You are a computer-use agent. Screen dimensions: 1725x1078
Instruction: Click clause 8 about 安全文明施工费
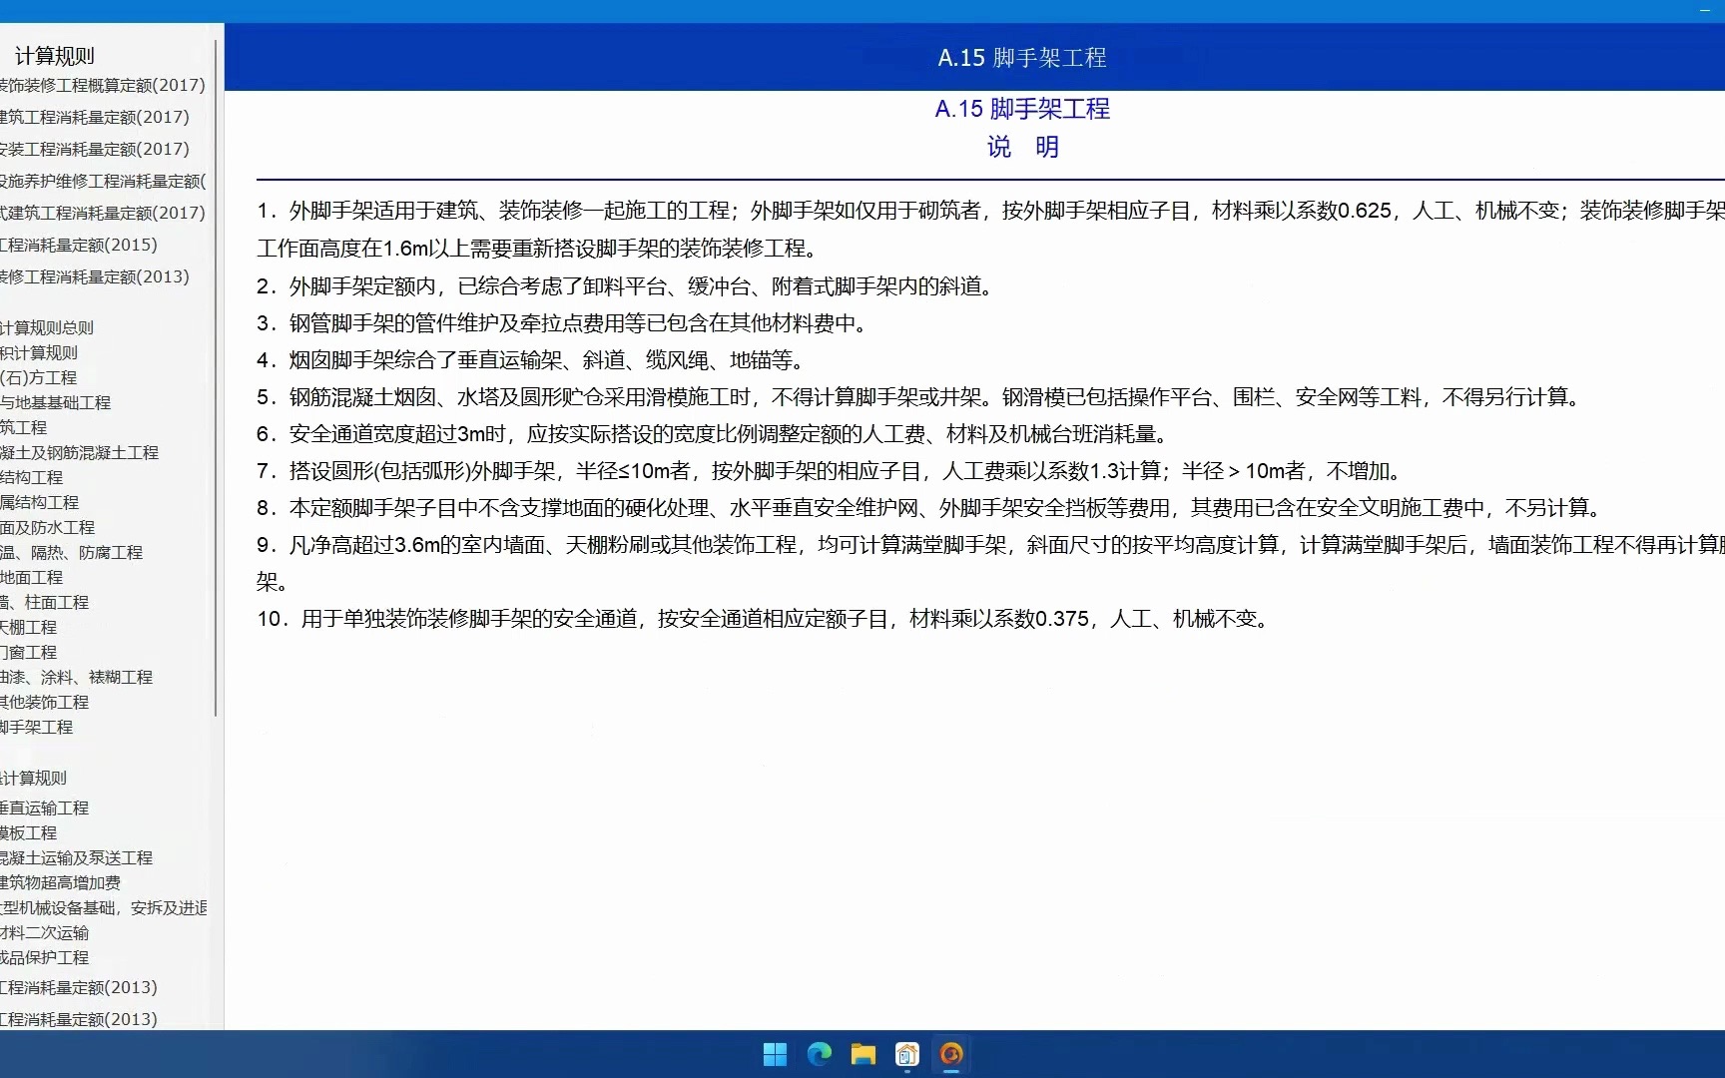[931, 508]
